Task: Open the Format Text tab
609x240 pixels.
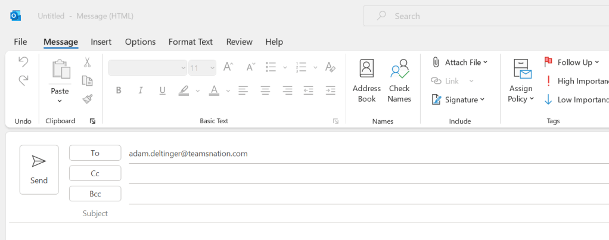Action: 191,42
